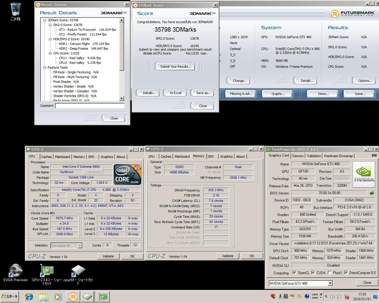Image resolution: width=379 pixels, height=303 pixels.
Task: Select GPU-Z taskbar button
Action: (103, 297)
